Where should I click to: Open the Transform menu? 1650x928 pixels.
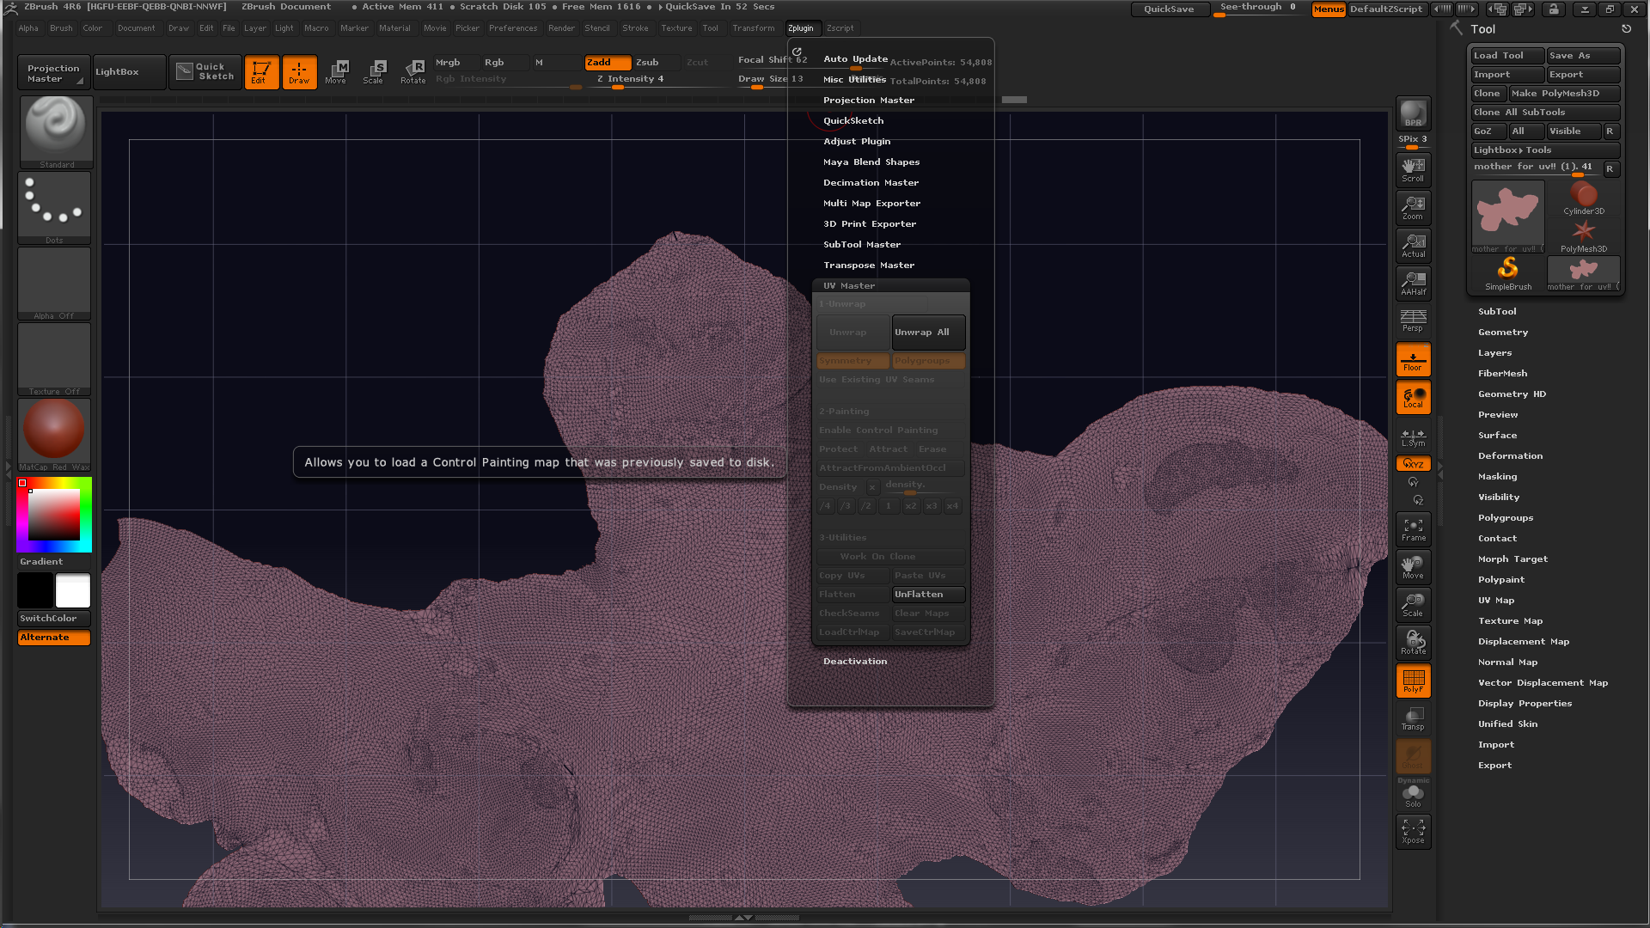pyautogui.click(x=753, y=28)
